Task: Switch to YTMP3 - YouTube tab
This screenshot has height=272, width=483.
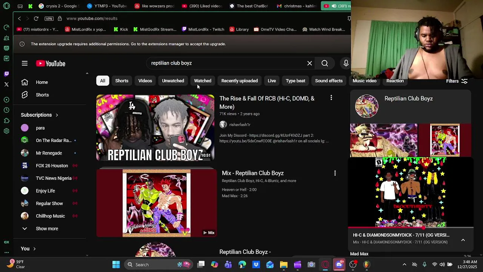Action: (x=106, y=6)
